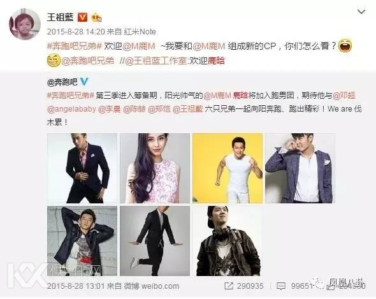This screenshot has height=299, width=376.
Task: Open the @邓超 mention link
Action: (344, 96)
